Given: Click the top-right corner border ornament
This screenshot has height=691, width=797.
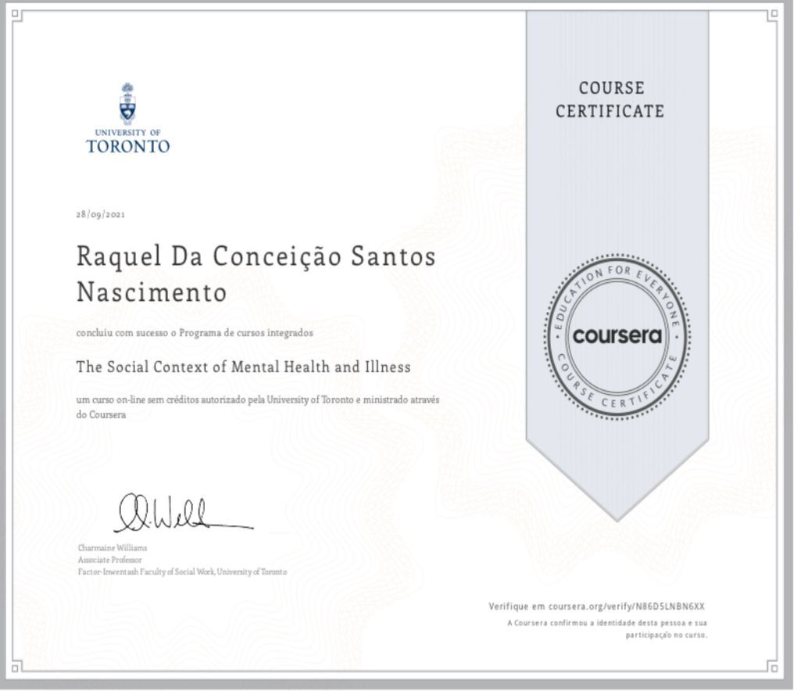Looking at the screenshot, I should tap(774, 13).
